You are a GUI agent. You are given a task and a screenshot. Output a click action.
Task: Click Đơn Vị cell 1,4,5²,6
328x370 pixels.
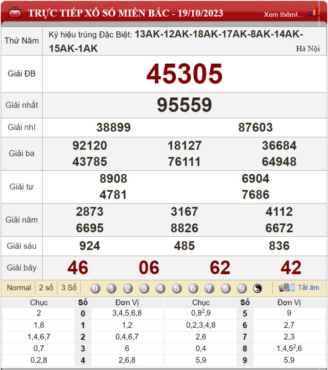tap(289, 348)
